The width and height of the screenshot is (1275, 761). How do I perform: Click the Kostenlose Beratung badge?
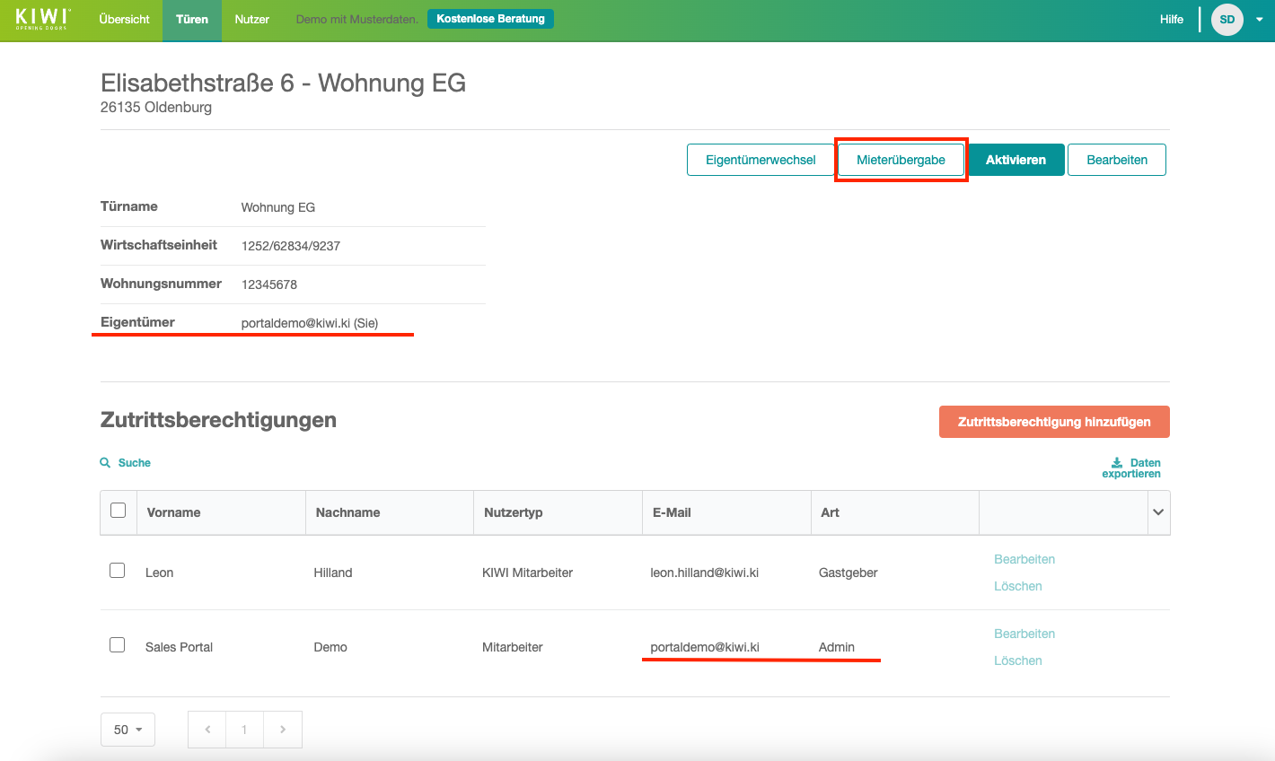point(490,19)
